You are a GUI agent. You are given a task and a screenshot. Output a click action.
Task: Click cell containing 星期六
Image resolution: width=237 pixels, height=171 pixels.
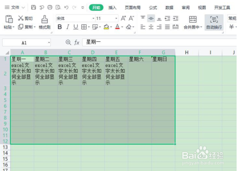(140, 59)
